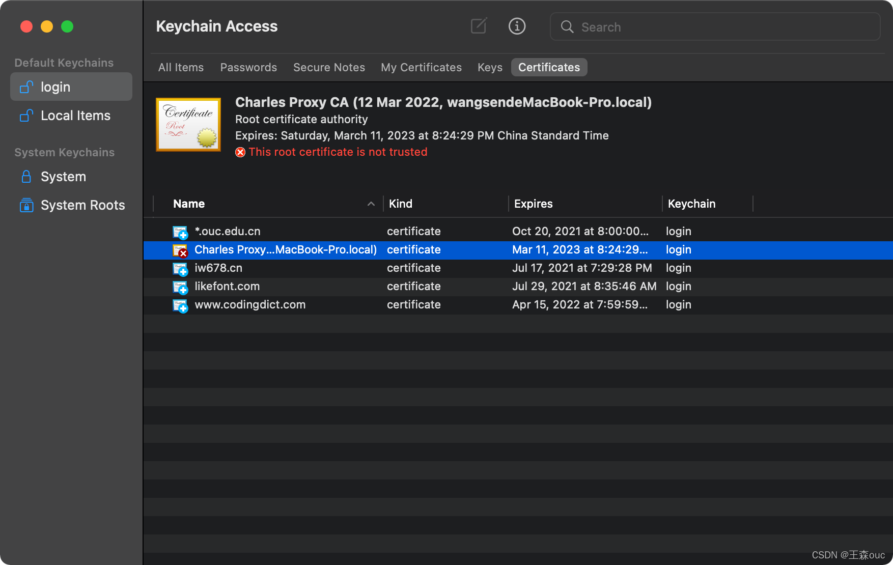Click the info button in toolbar

click(x=517, y=26)
